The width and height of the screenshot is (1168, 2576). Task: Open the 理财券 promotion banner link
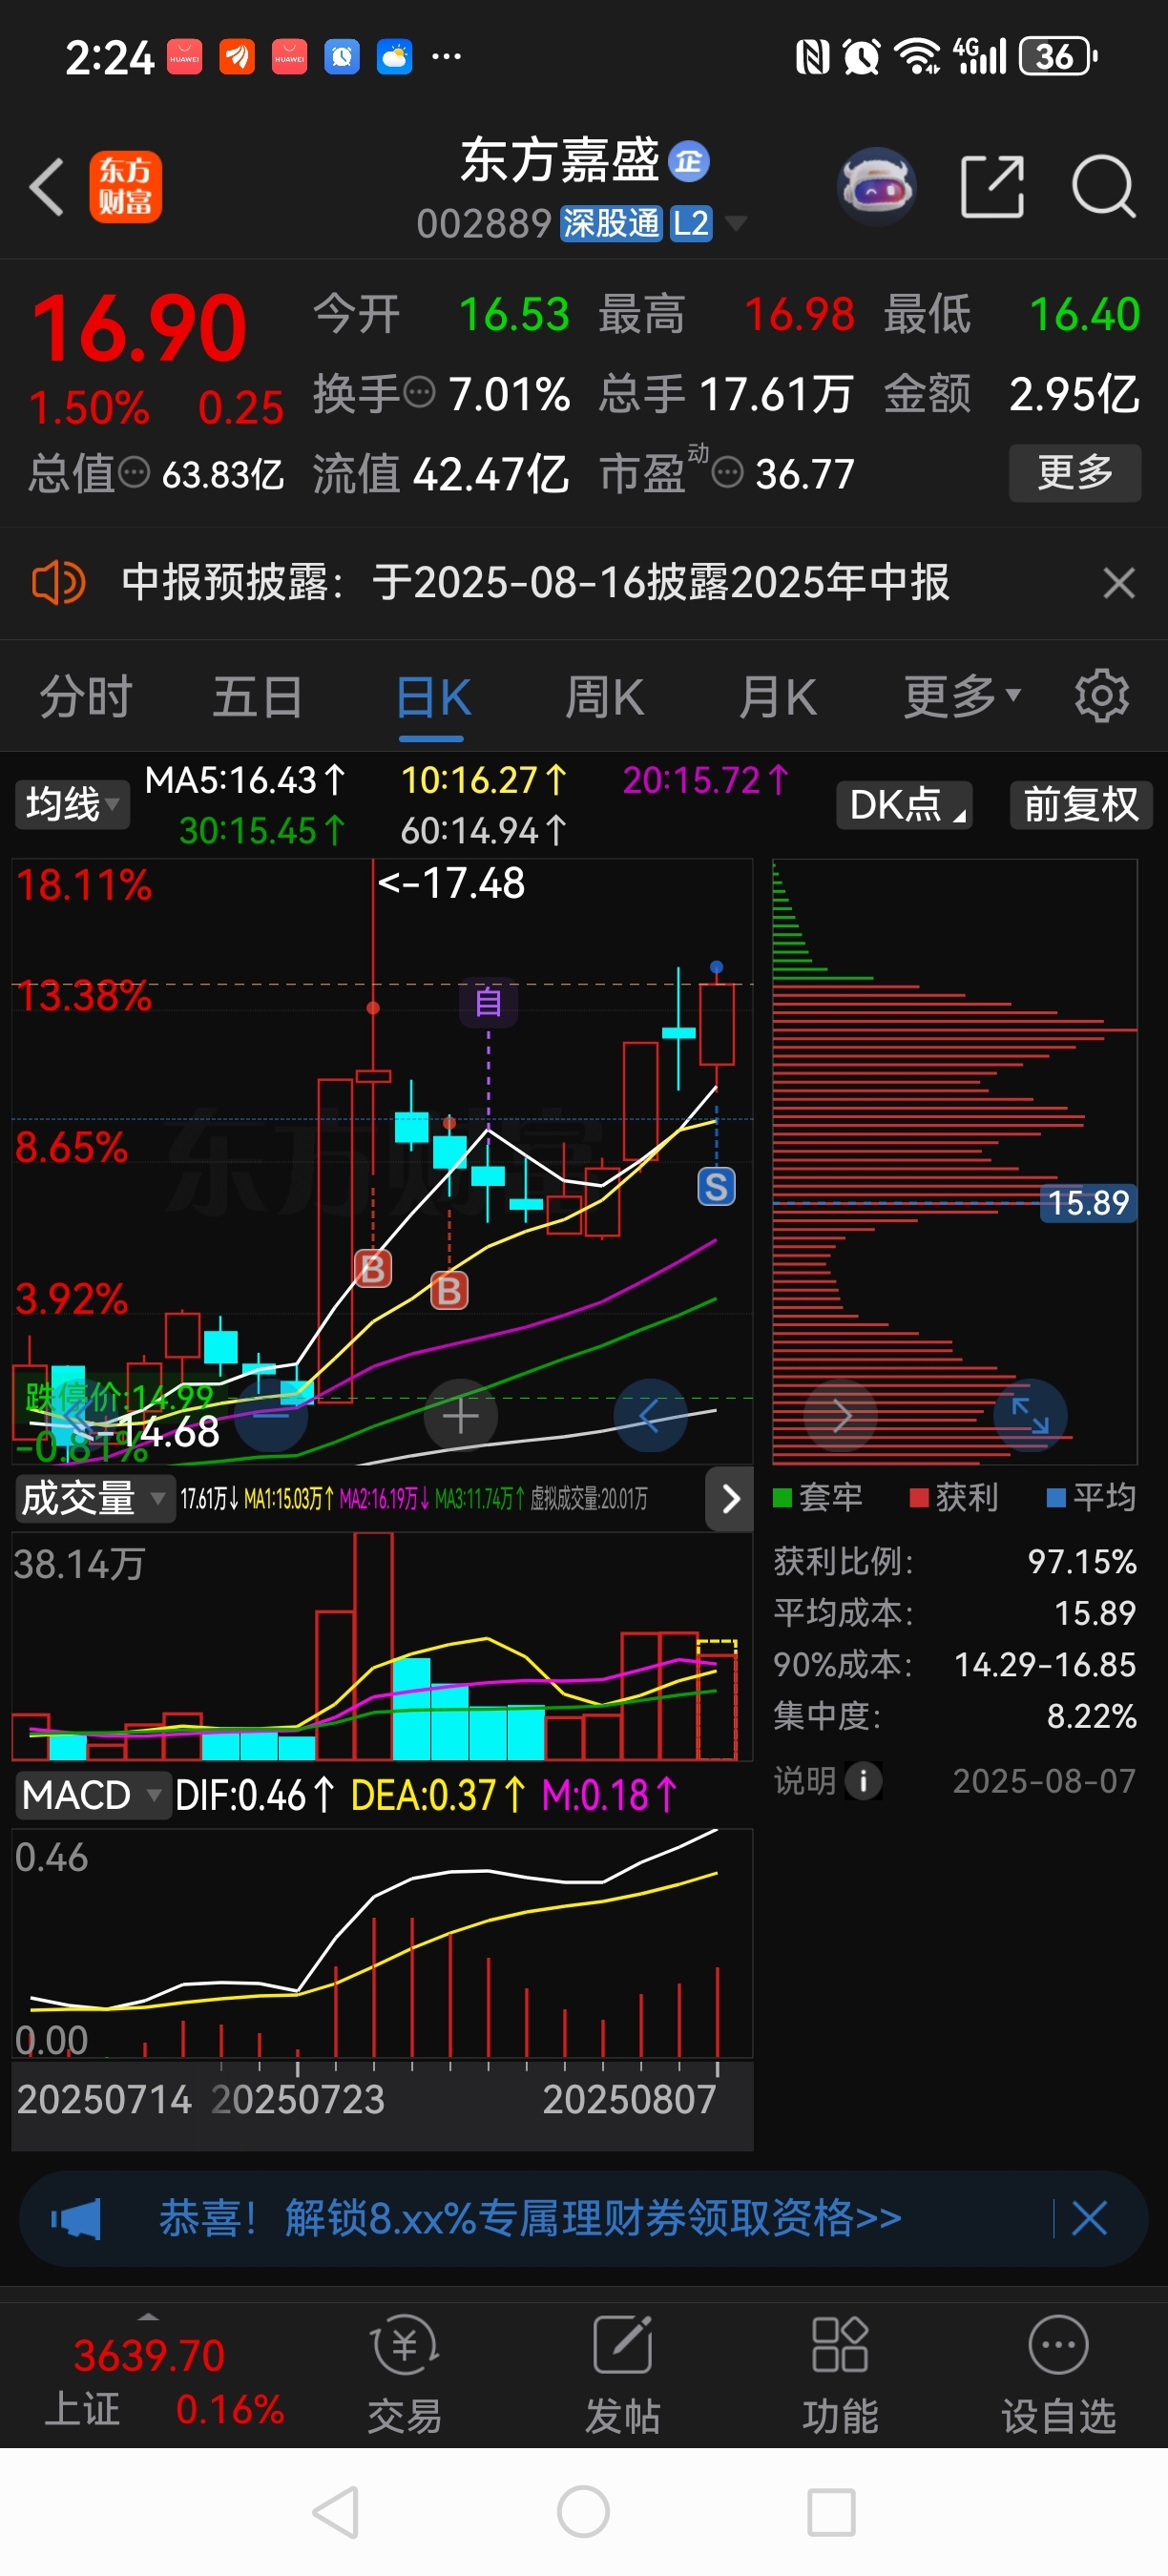(x=531, y=2218)
